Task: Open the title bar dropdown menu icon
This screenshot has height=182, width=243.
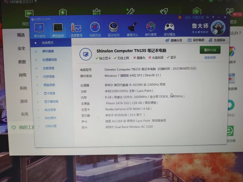Action: [x=213, y=17]
